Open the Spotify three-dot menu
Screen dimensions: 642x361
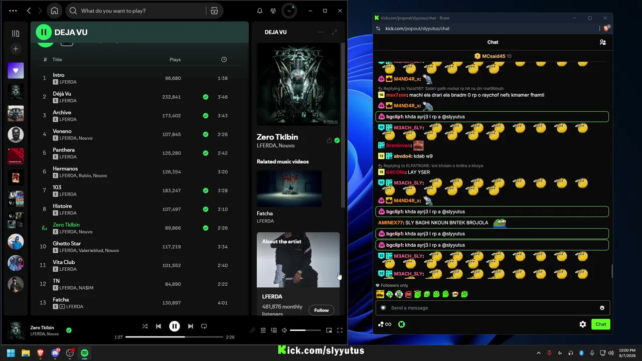point(13,11)
